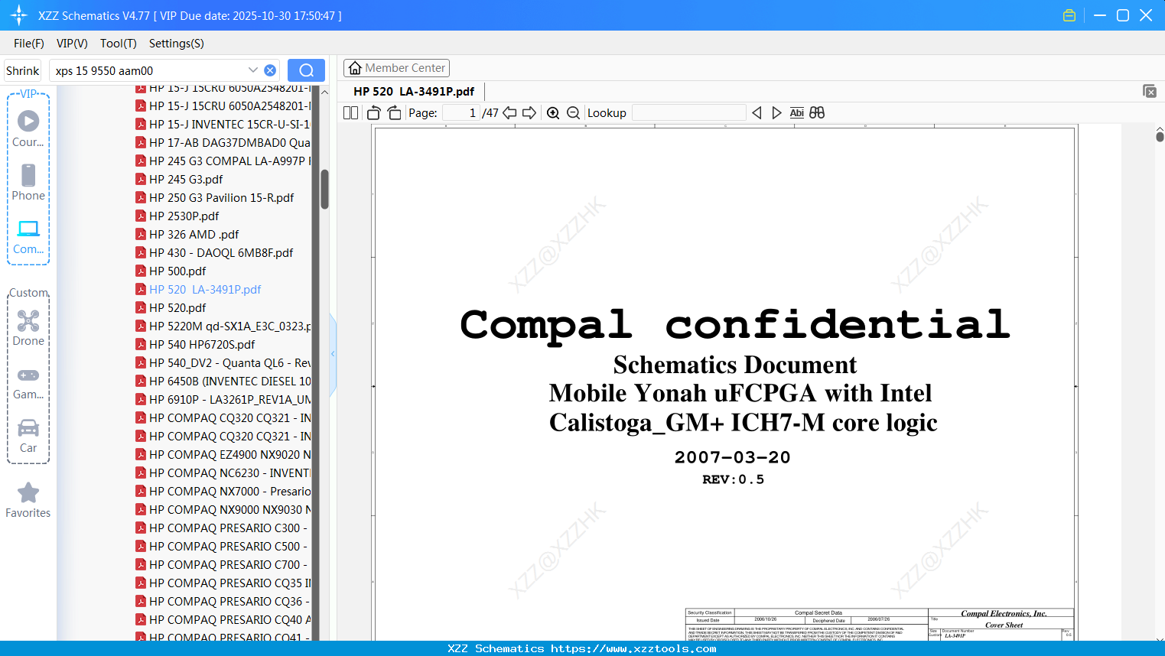Open HP COMPAQ PRESARIO CQ36 file
The height and width of the screenshot is (656, 1165).
(x=223, y=601)
